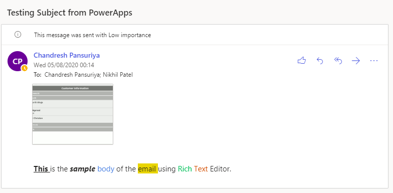Screen dimensions: 393x193
Task: Click the low importance message banner text
Action: point(92,35)
